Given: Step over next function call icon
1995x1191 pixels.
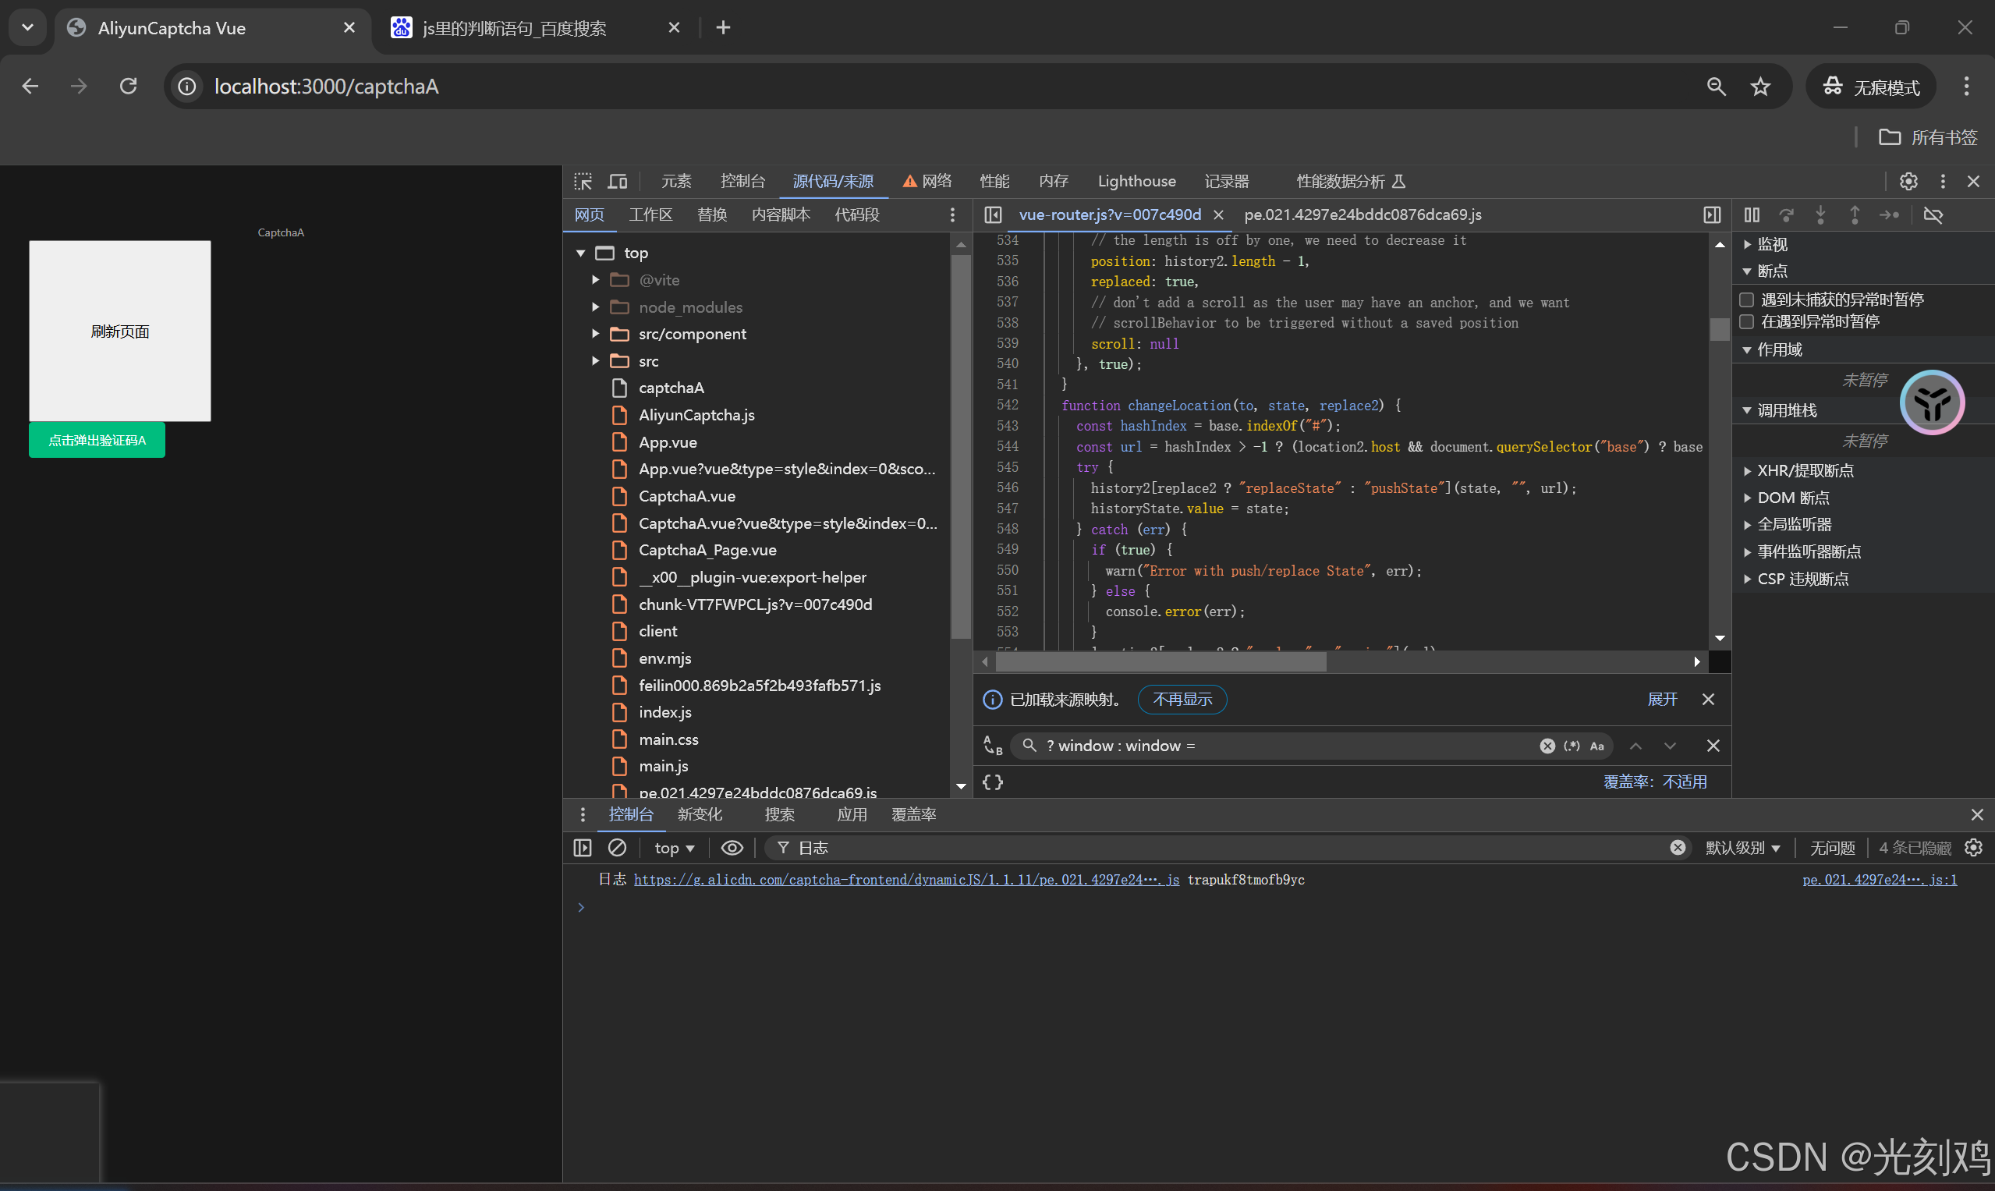Looking at the screenshot, I should [1786, 215].
